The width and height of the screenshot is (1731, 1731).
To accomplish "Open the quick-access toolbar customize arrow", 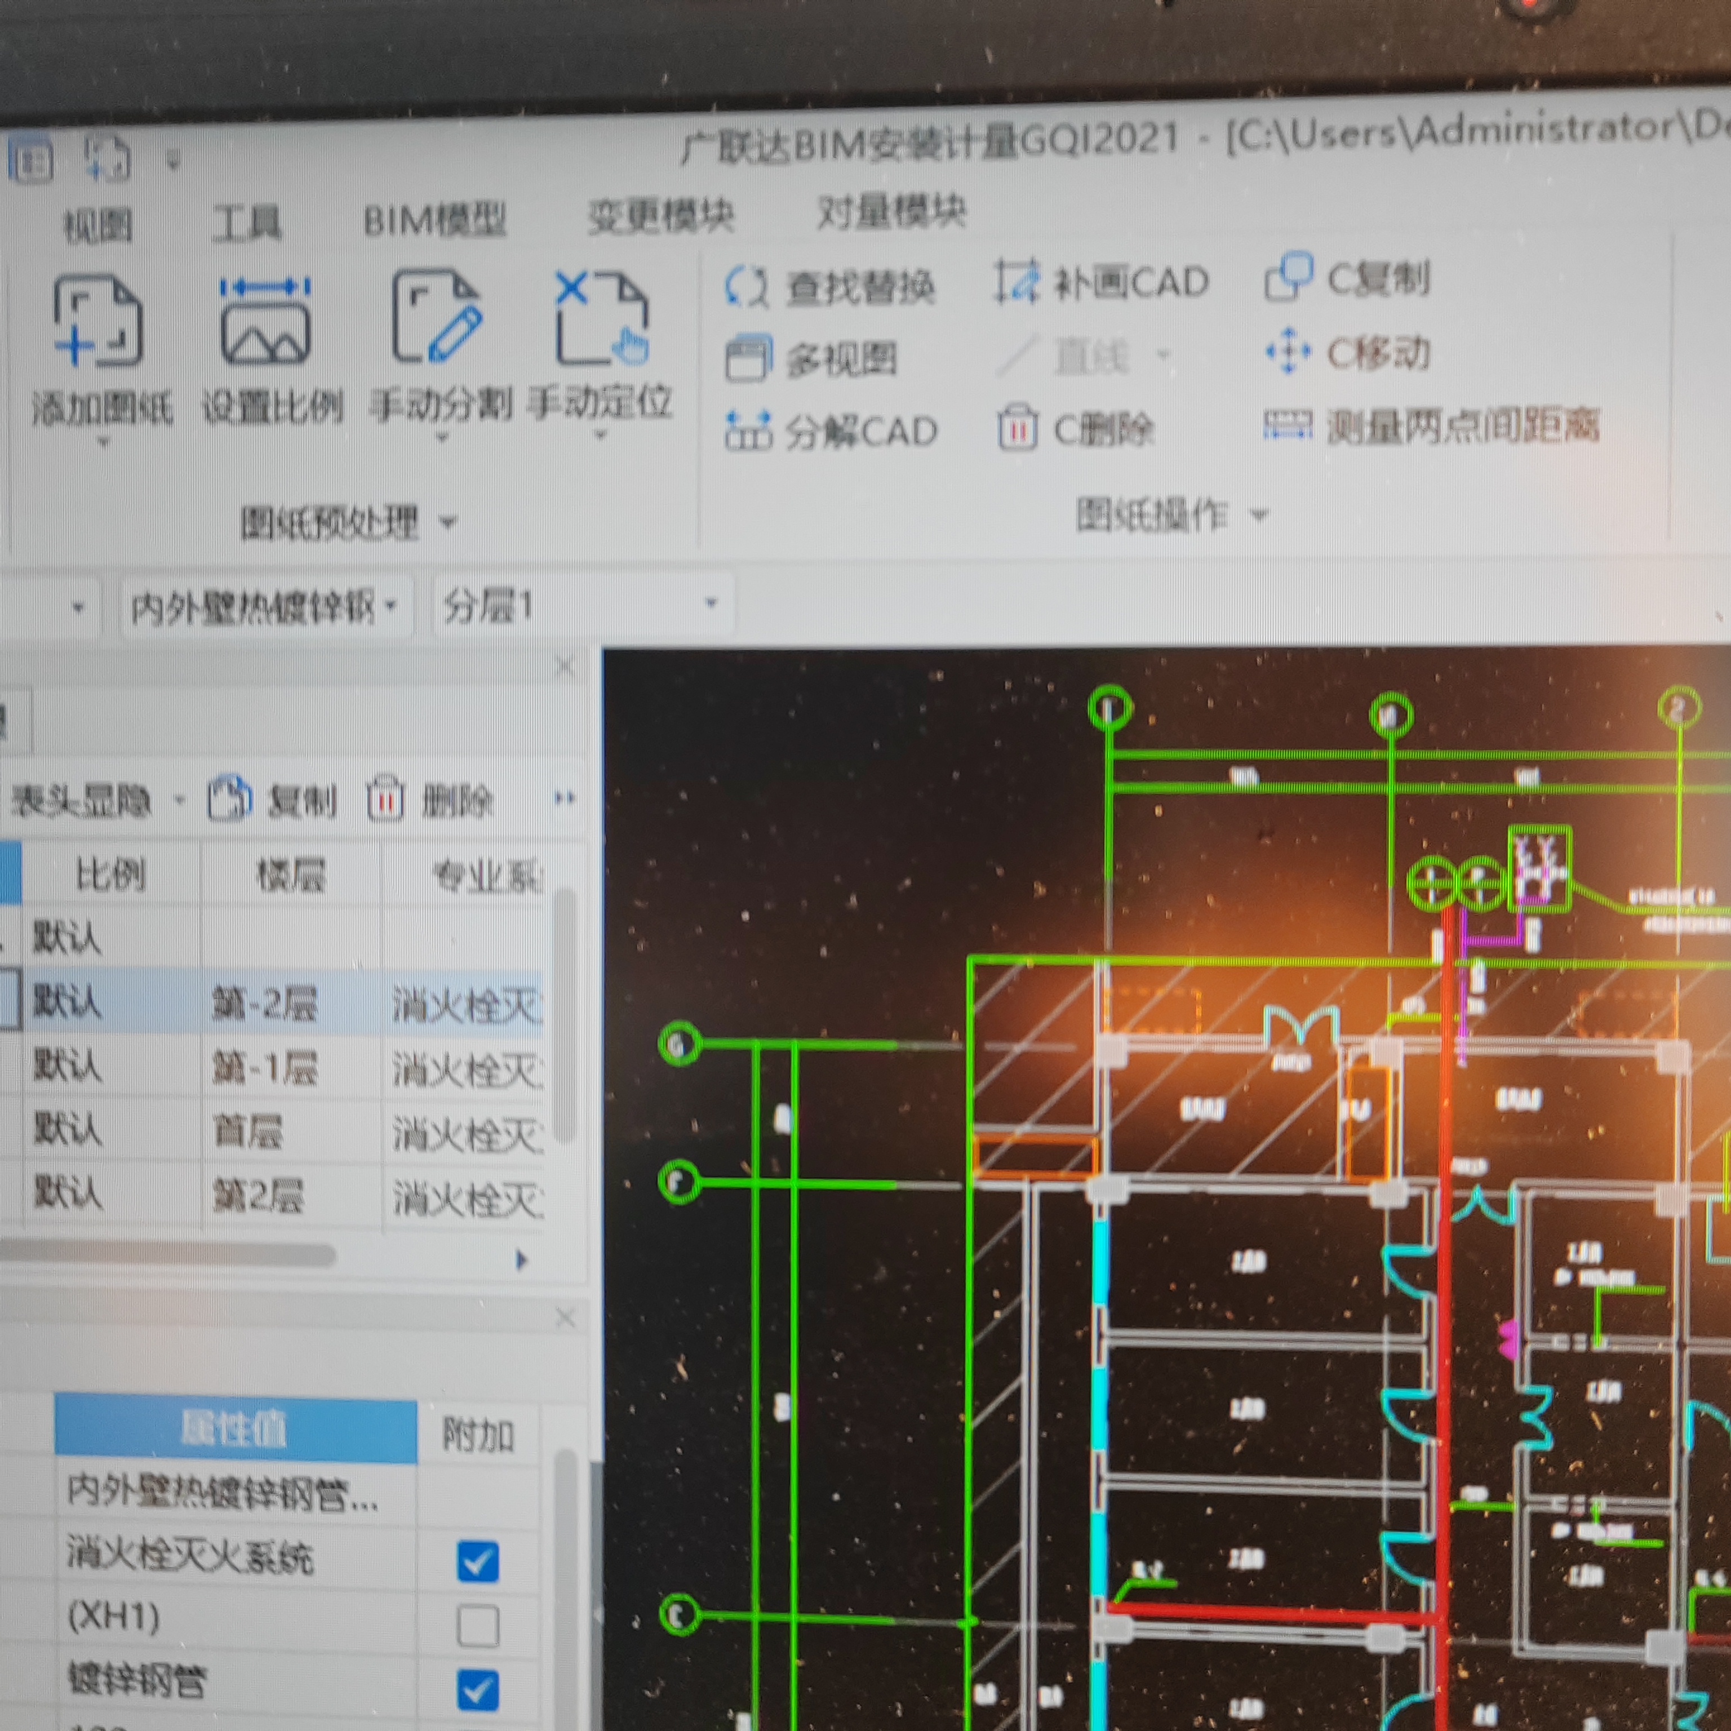I will pos(174,162).
